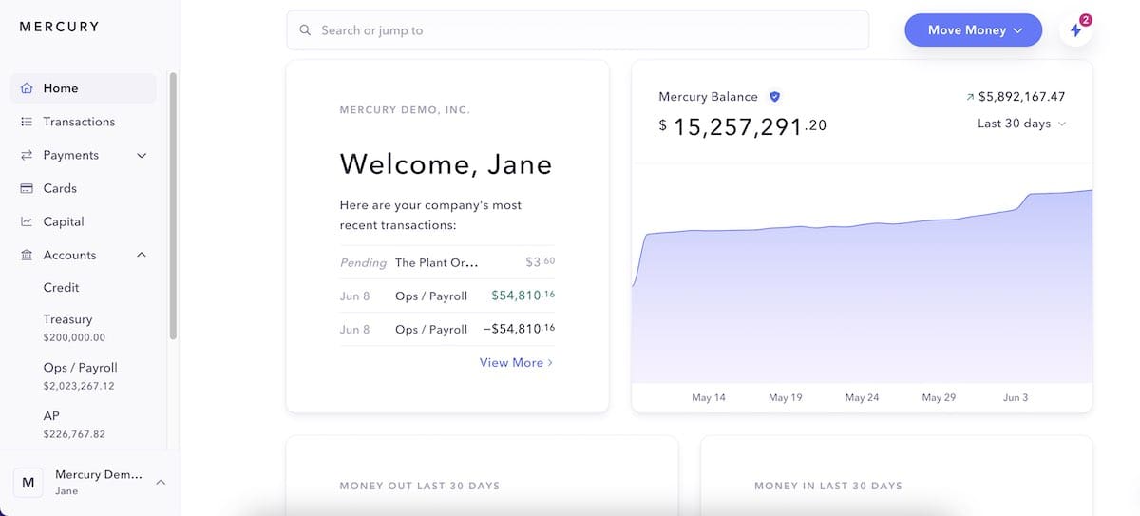Click the View More link
1140x516 pixels.
(516, 362)
